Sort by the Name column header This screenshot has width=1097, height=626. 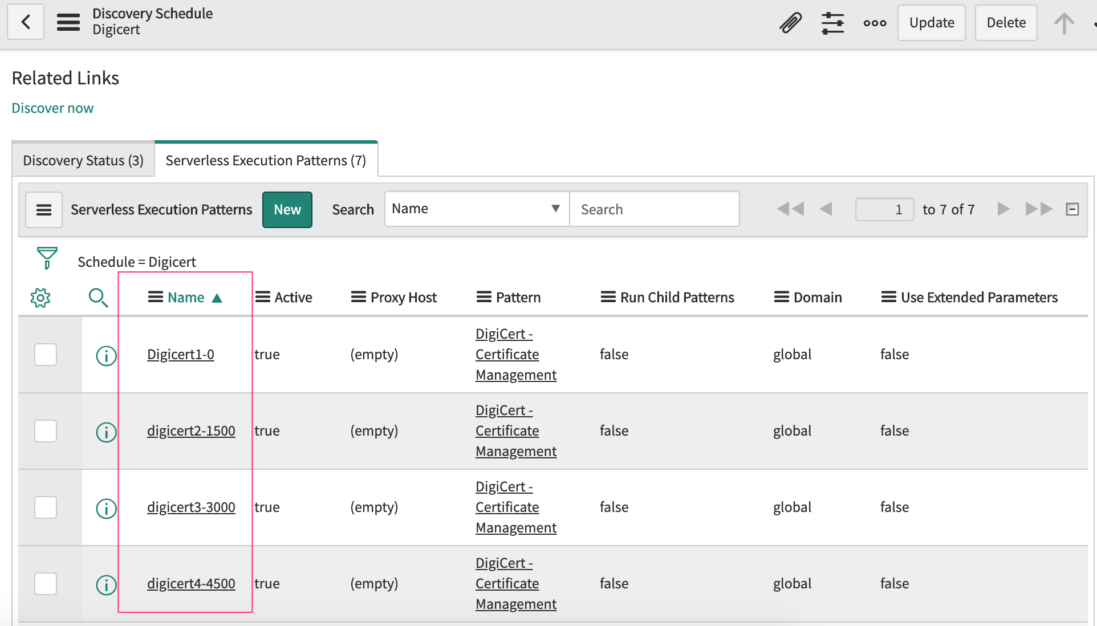[186, 298]
